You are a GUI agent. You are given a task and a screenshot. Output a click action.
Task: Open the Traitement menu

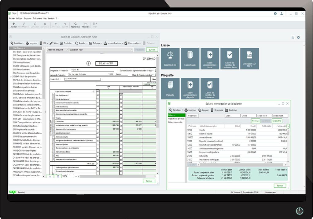pyautogui.click(x=37, y=19)
